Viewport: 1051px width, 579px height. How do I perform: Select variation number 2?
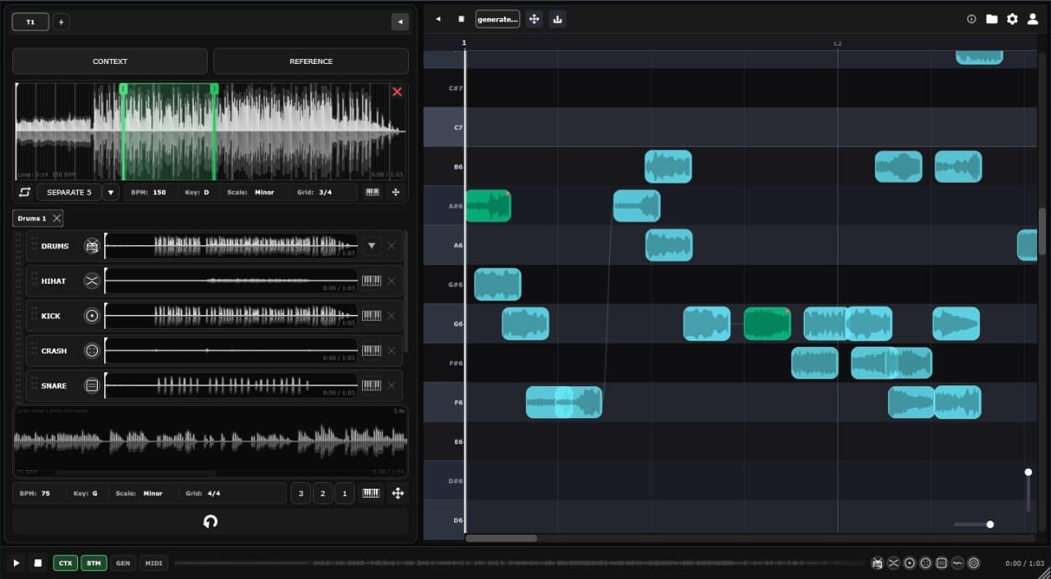click(323, 493)
